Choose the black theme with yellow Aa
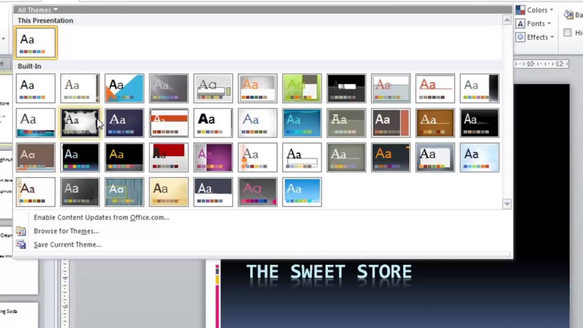 point(124,158)
